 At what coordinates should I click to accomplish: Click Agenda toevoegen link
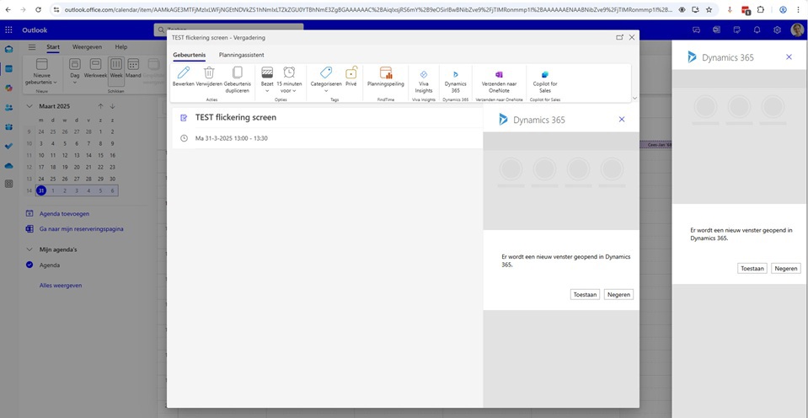(x=64, y=213)
